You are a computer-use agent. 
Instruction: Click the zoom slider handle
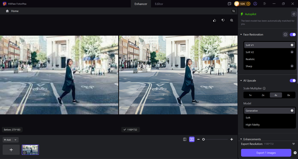click(x=203, y=140)
